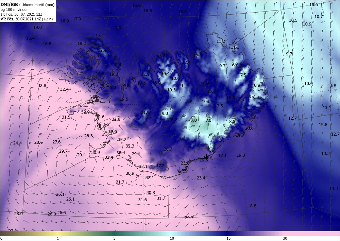Click the color scale label '10'

coord(172,239)
